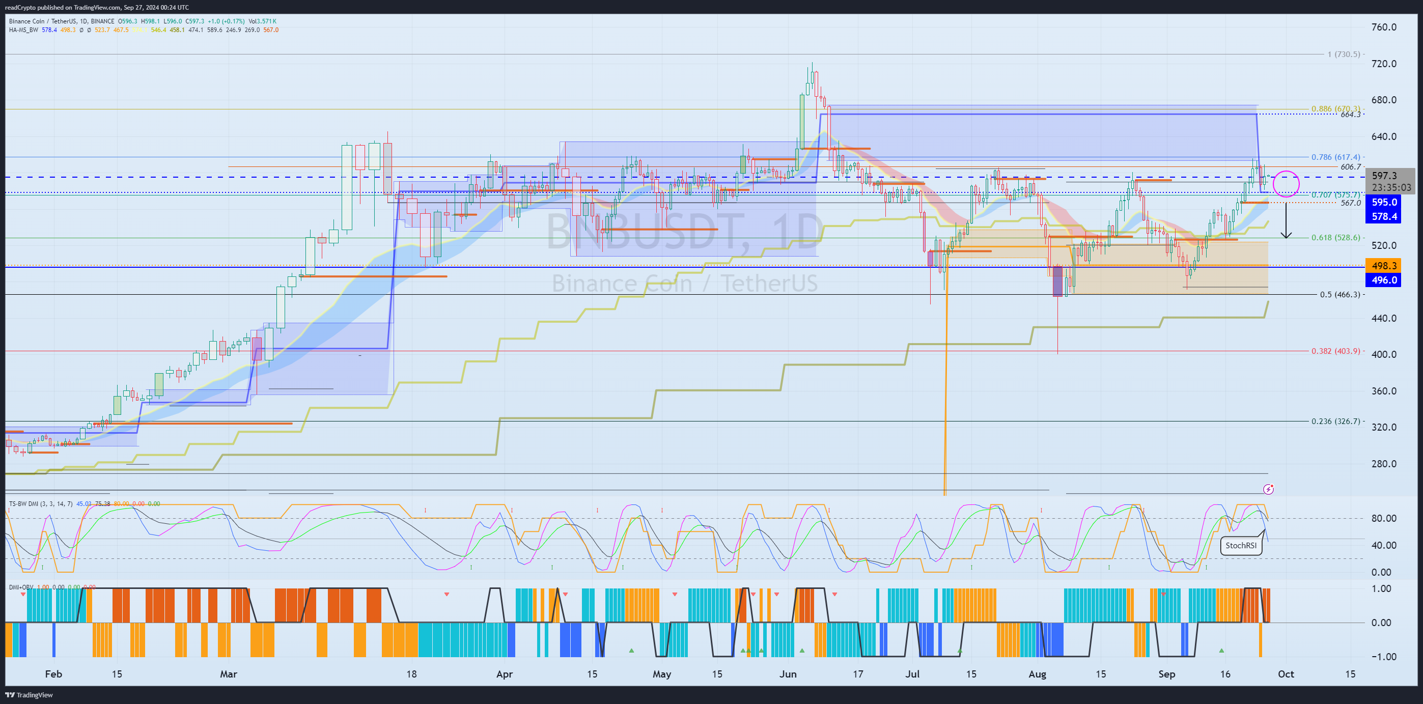Click the high price value H598.1
The height and width of the screenshot is (704, 1423).
(x=150, y=21)
